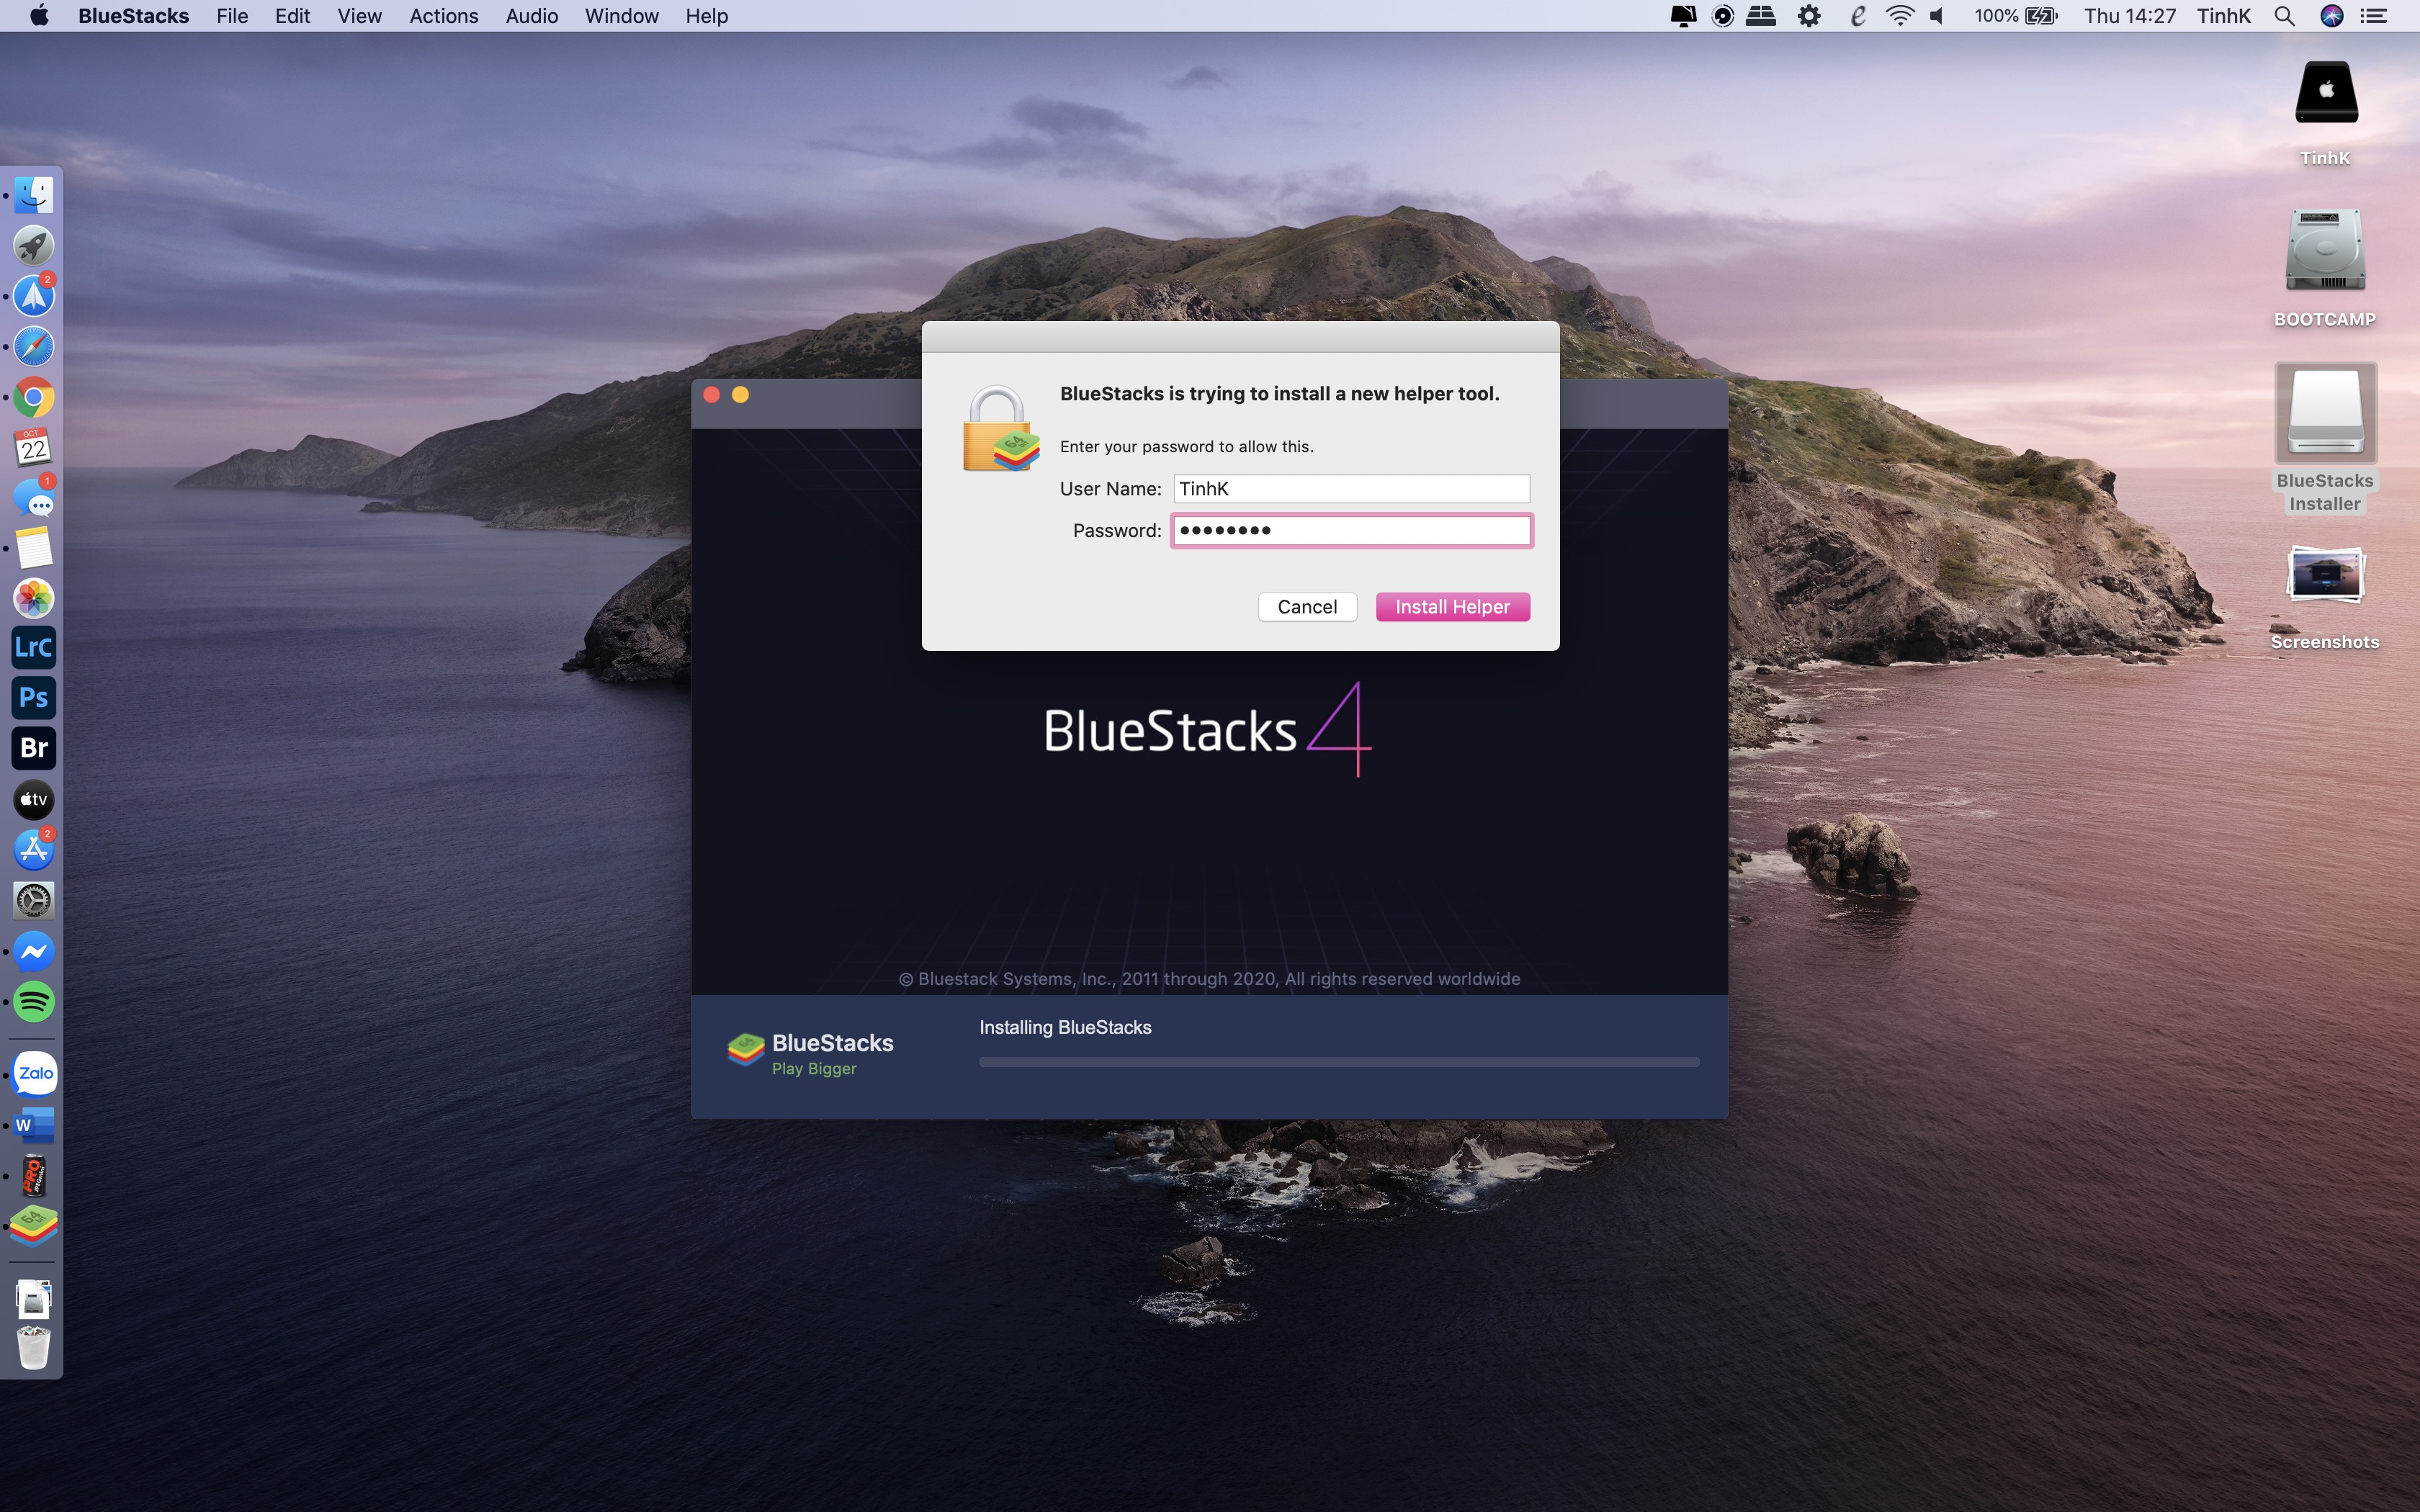Open Google Chrome in the dock

tap(34, 397)
